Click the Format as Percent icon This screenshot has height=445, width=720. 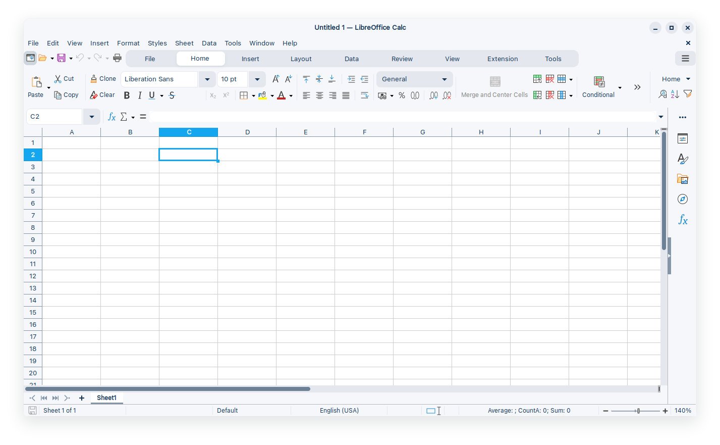[402, 95]
